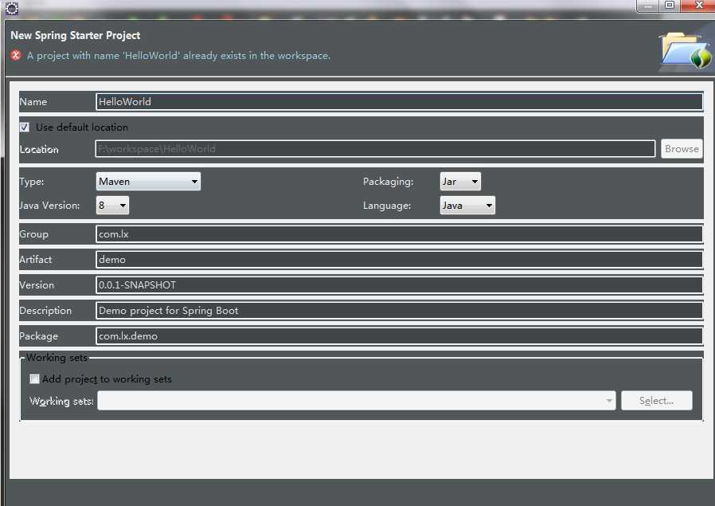Open the Java Version dropdown showing 8
The width and height of the screenshot is (715, 506).
112,206
